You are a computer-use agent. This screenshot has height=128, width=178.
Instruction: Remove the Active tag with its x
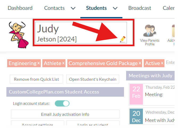162,63
